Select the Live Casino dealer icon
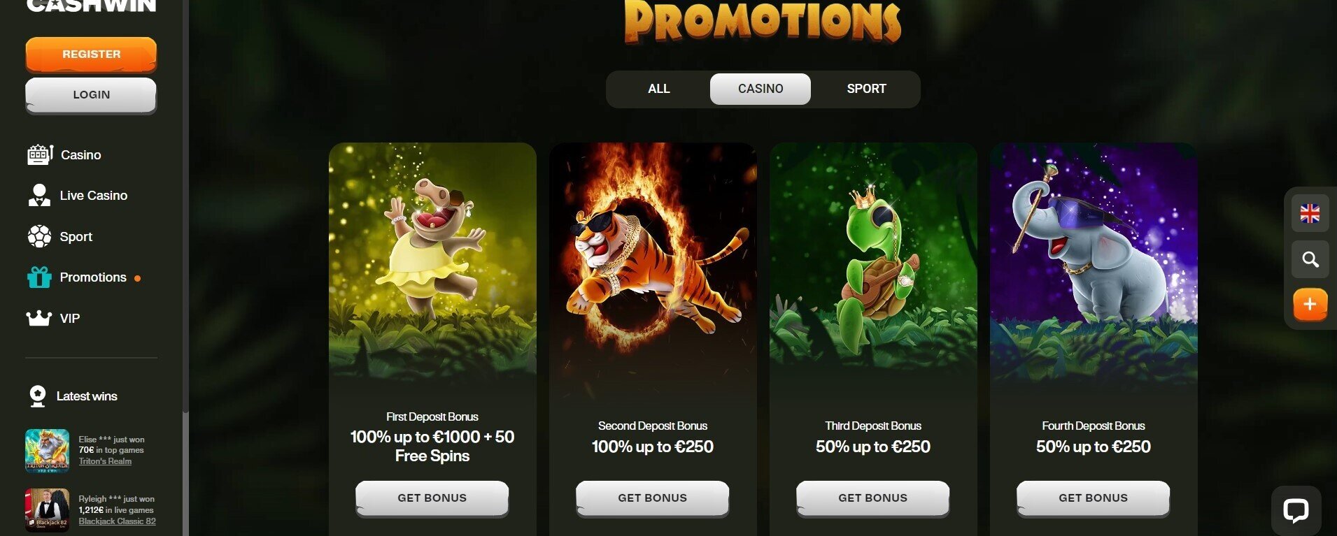Viewport: 1337px width, 536px height. 39,195
